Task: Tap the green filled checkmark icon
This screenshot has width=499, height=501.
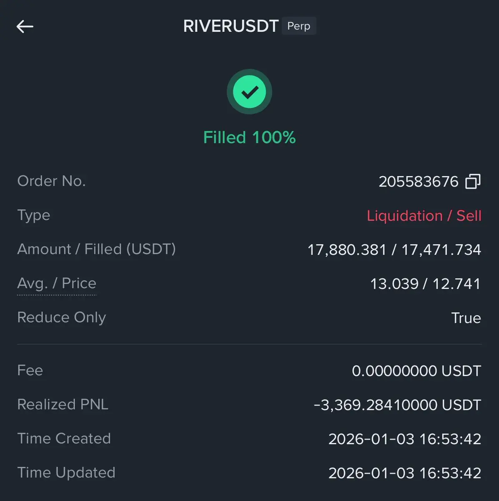Action: pyautogui.click(x=249, y=92)
